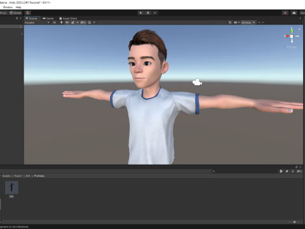Toggle scene effects with the effects icon
305x229 pixels.
72,22
